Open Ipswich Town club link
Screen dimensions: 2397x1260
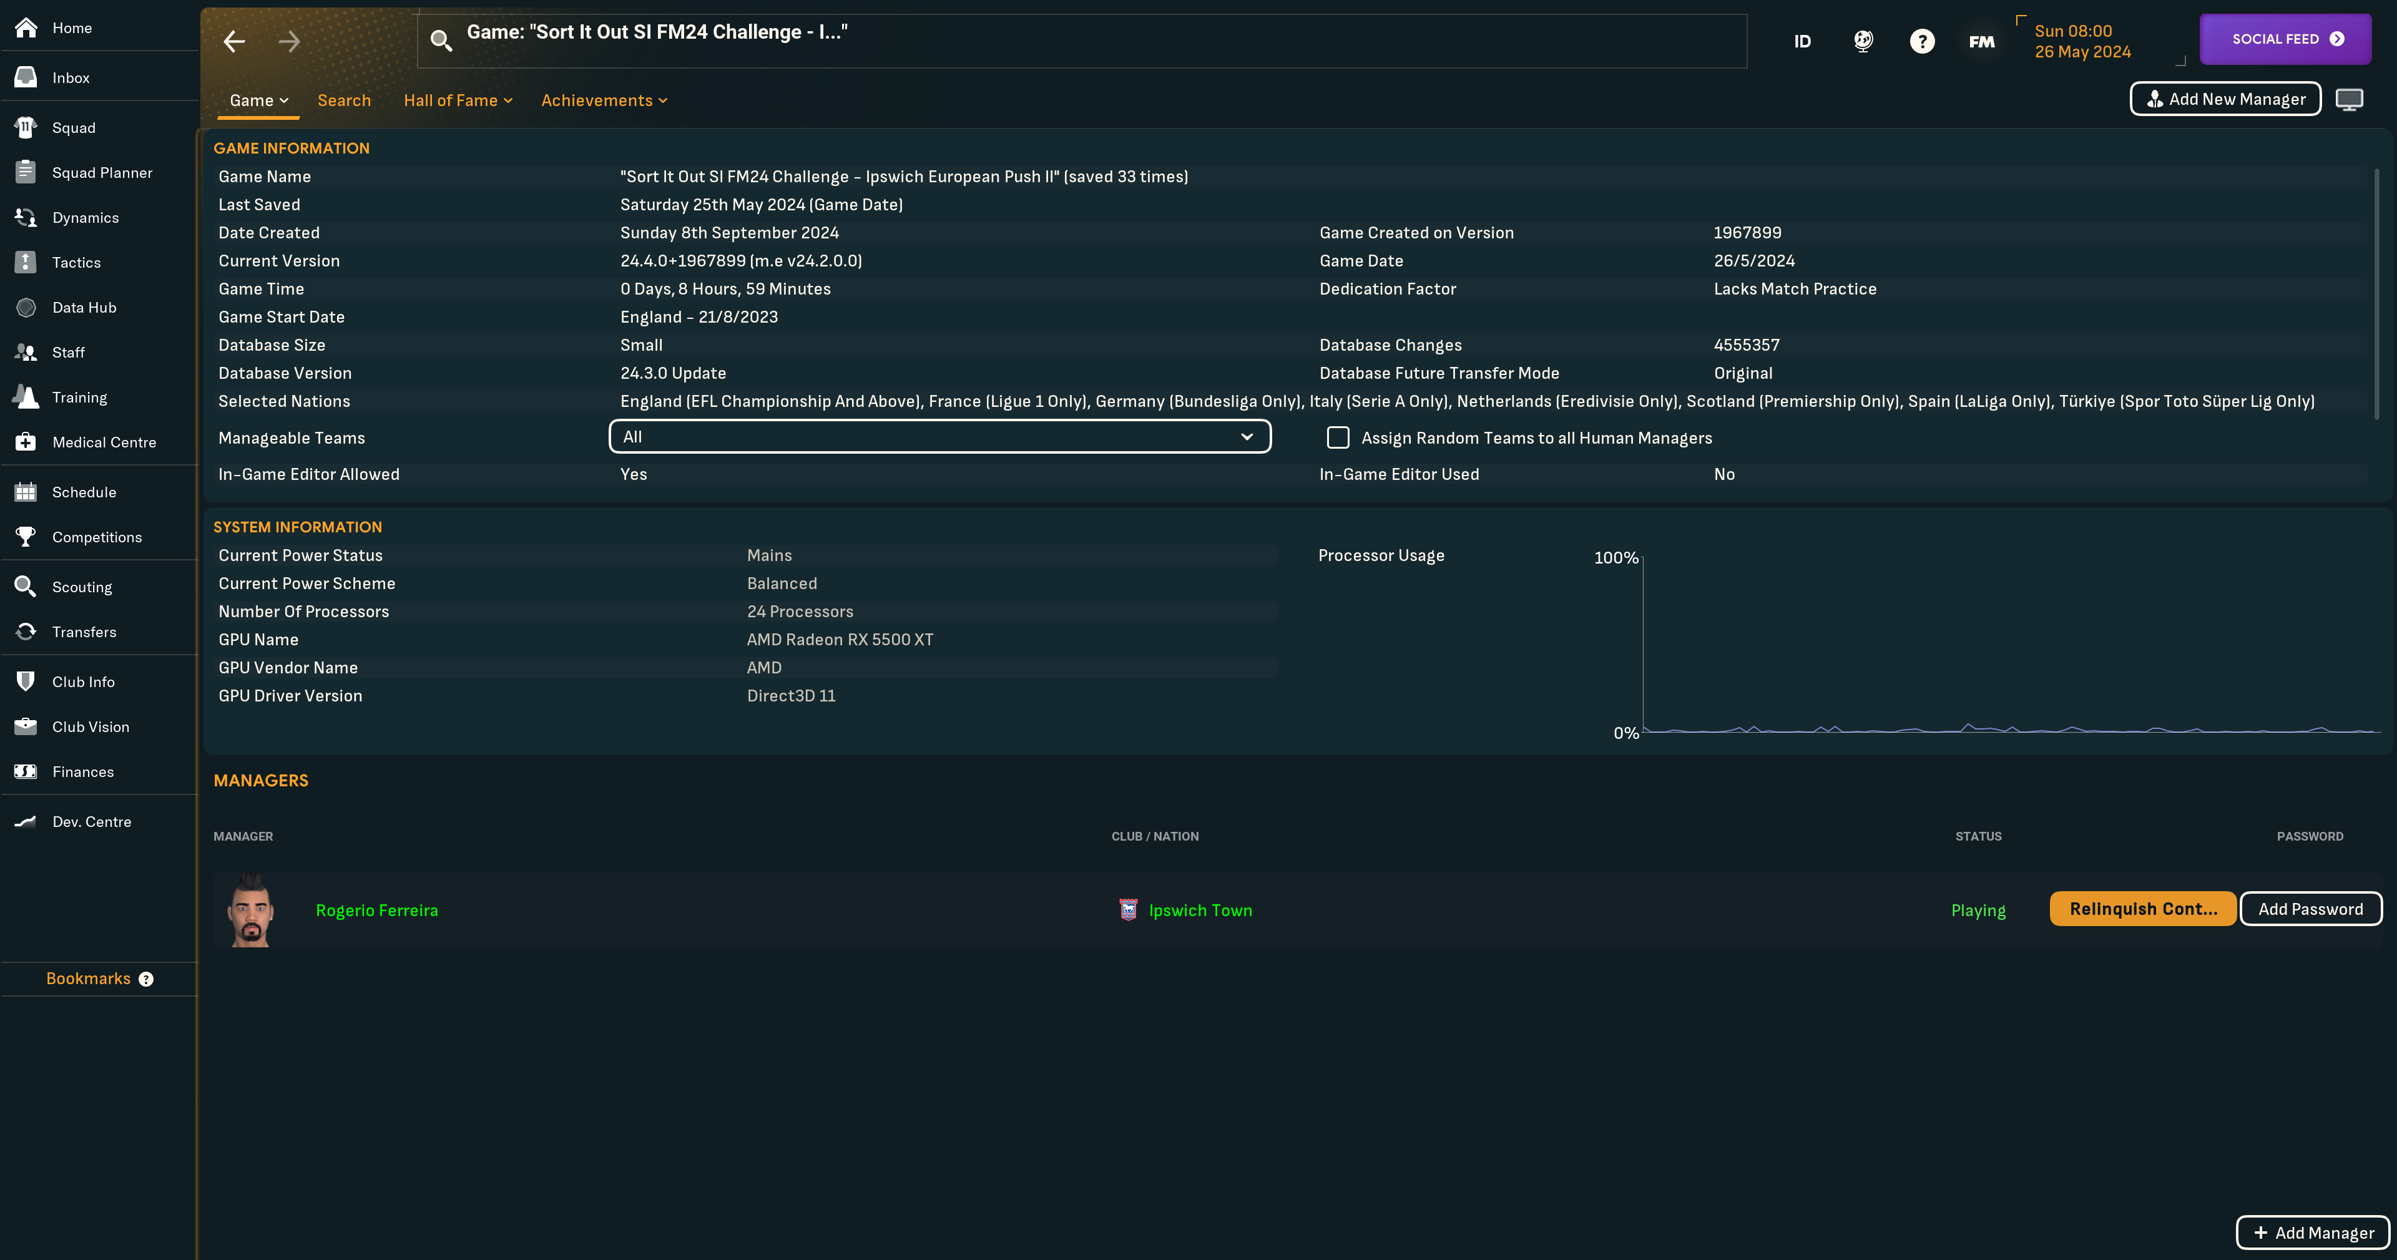(1200, 910)
